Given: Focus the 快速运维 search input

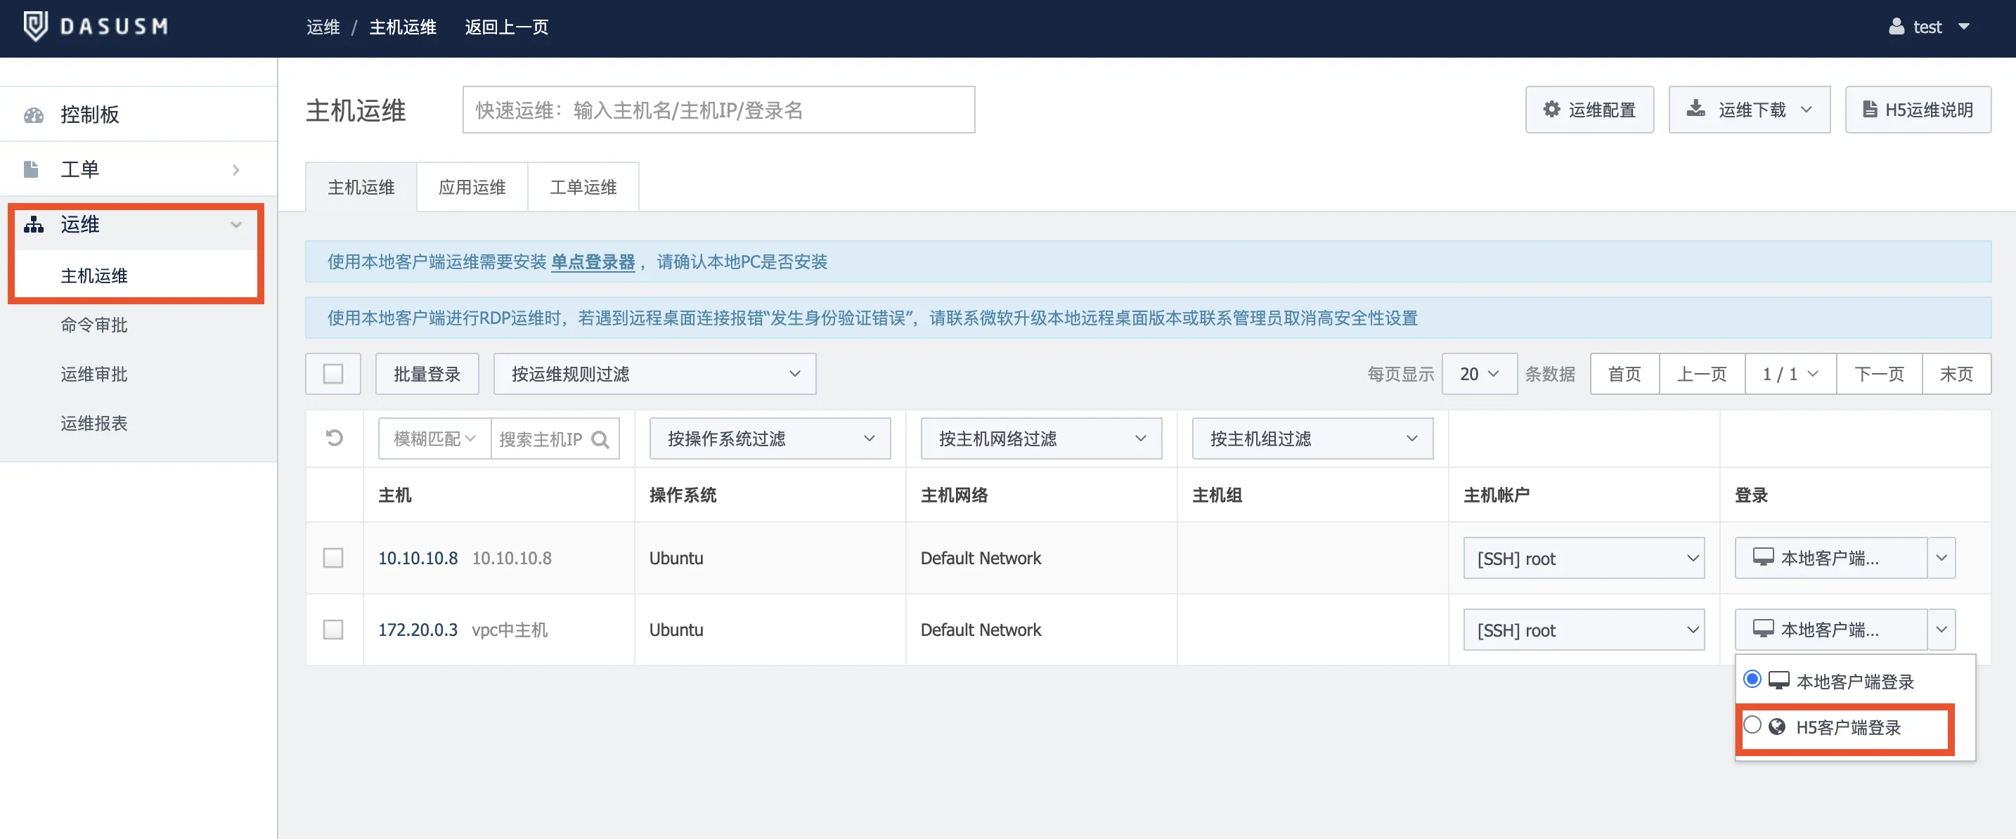Looking at the screenshot, I should pos(718,110).
